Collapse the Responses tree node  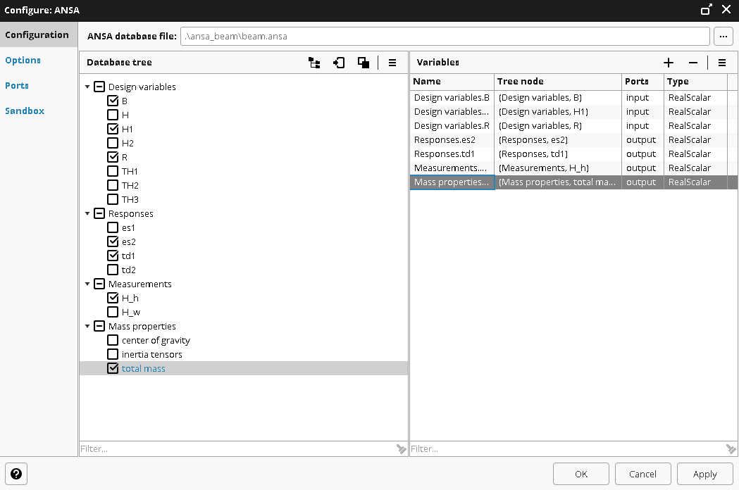tap(87, 214)
